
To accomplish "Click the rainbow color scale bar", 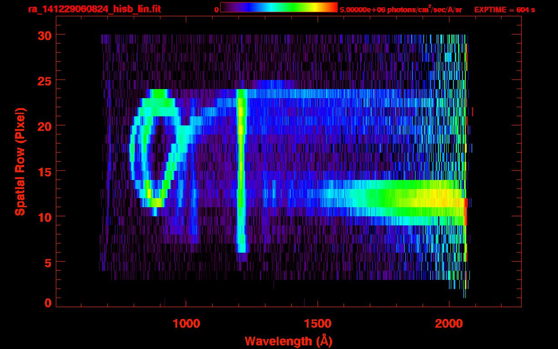I will click(279, 7).
